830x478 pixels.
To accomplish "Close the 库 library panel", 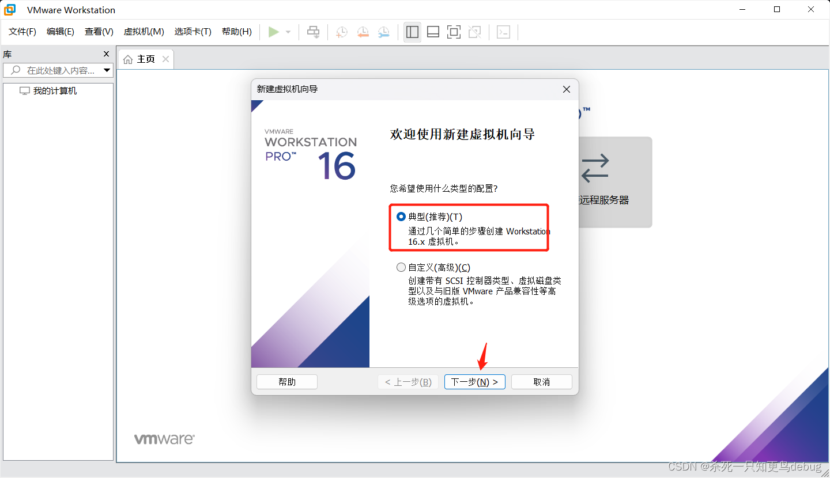I will (x=106, y=54).
